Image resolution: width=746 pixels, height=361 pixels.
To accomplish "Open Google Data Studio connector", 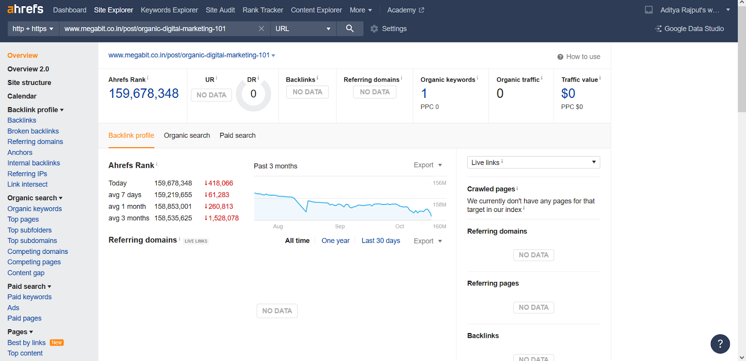I will click(689, 29).
